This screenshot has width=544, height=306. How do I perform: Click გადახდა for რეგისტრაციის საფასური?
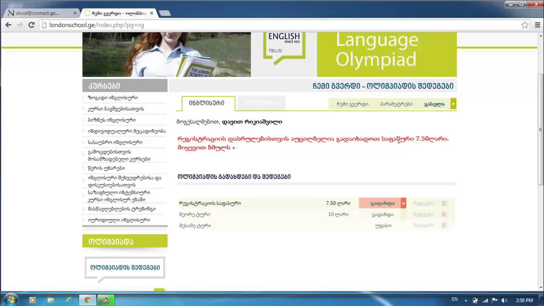click(382, 203)
